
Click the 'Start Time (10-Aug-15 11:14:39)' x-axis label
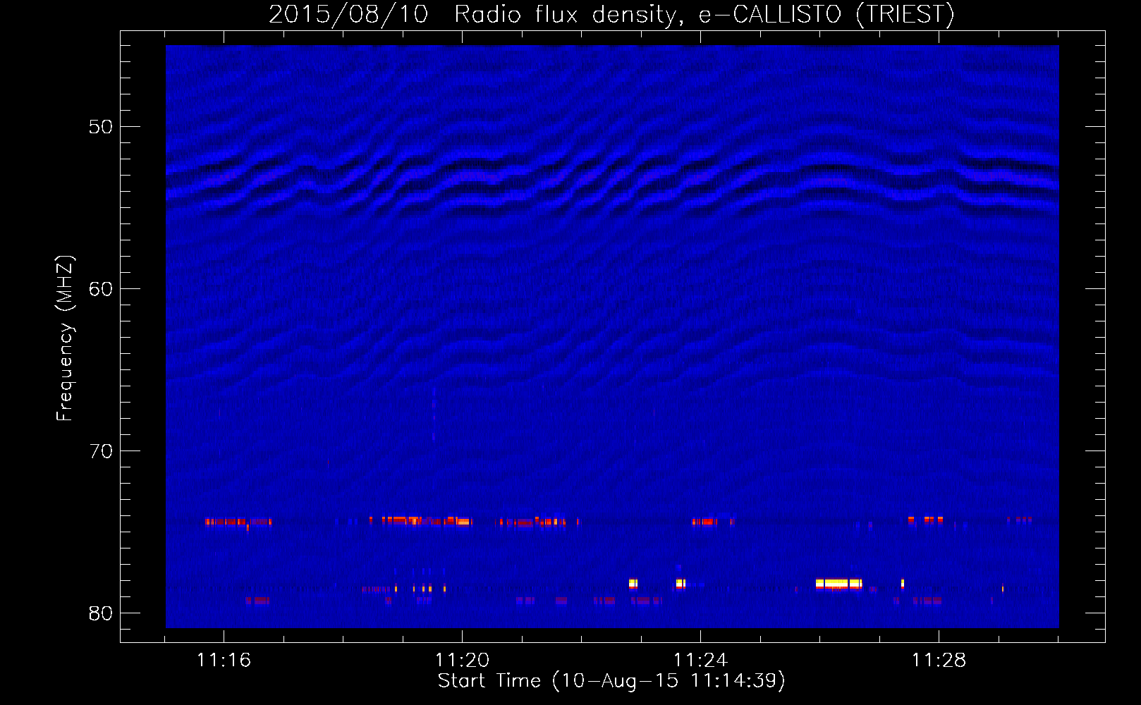(x=611, y=681)
